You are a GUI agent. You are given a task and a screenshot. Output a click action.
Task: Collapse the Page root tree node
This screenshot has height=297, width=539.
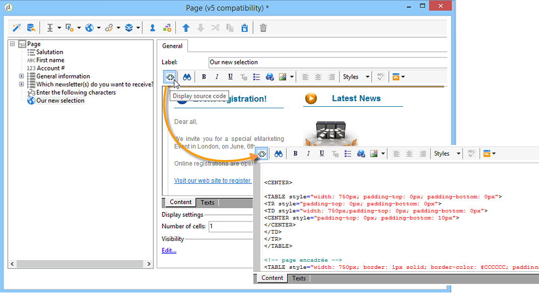13,44
